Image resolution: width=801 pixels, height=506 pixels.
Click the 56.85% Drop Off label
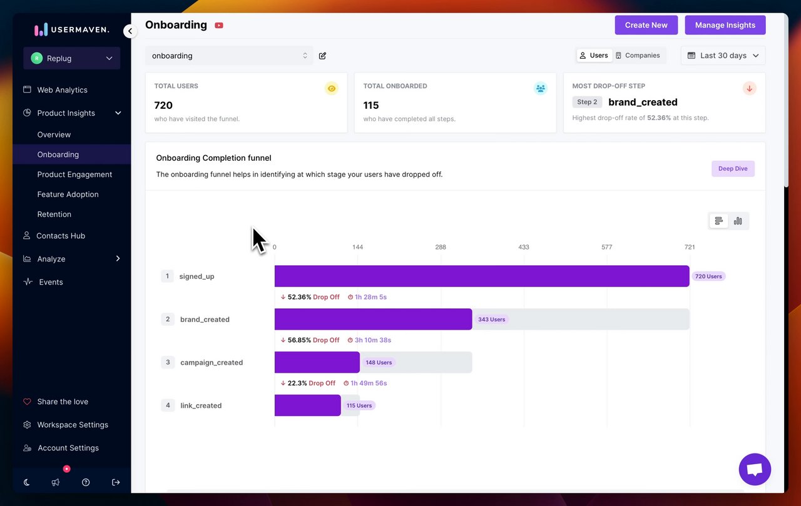pyautogui.click(x=310, y=340)
